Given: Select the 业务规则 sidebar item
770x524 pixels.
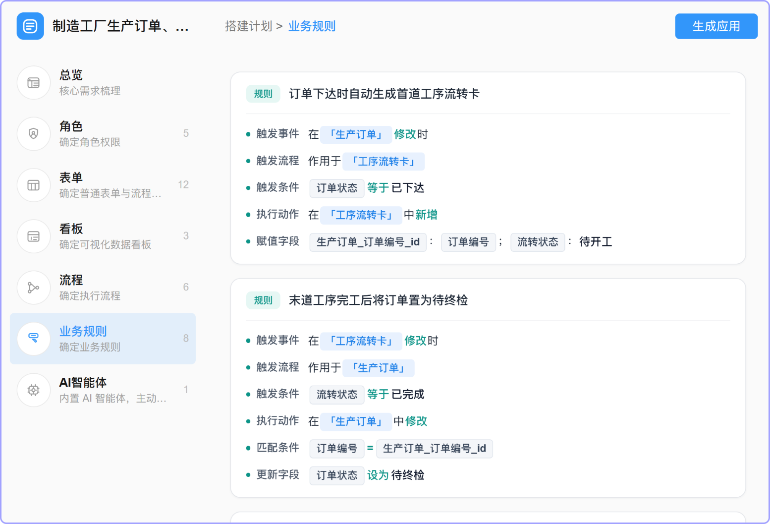Looking at the screenshot, I should pyautogui.click(x=103, y=339).
